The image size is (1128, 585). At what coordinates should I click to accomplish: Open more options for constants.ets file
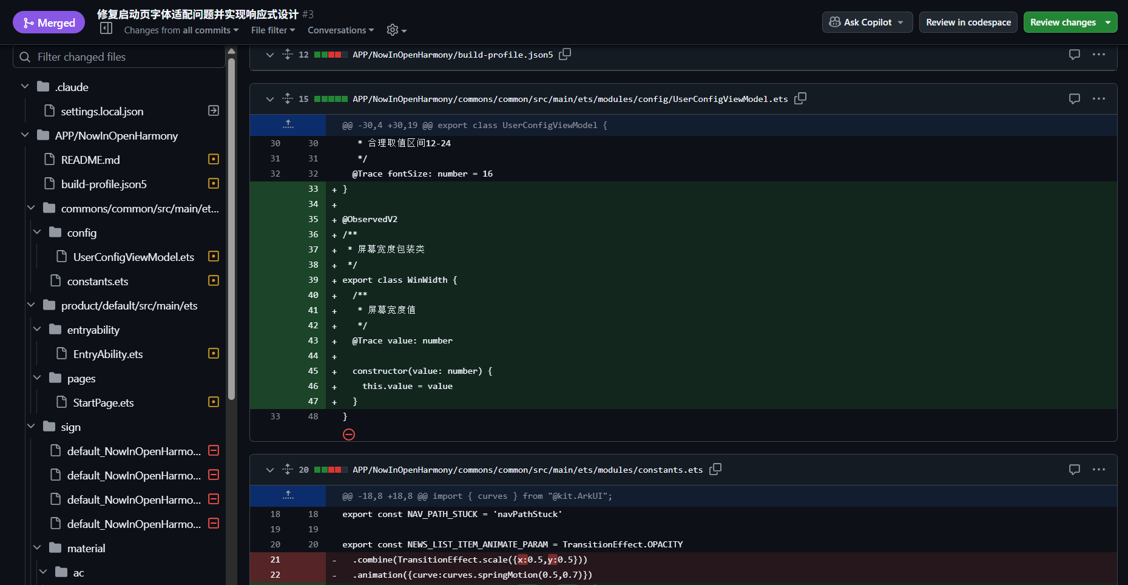click(x=1098, y=469)
